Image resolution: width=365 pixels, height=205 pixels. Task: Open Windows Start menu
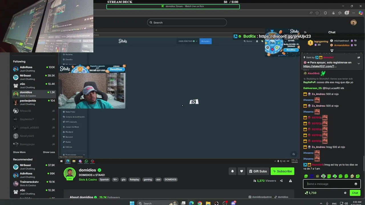tap(132, 203)
